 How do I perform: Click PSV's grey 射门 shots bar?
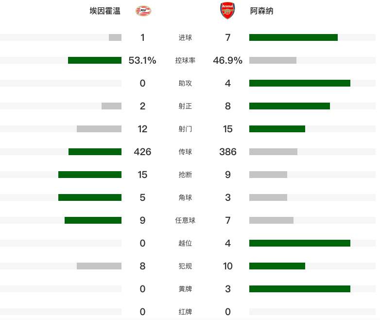99,129
